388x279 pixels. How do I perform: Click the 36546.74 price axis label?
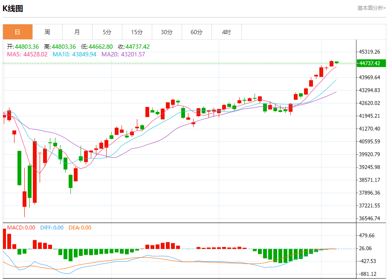[369, 218]
